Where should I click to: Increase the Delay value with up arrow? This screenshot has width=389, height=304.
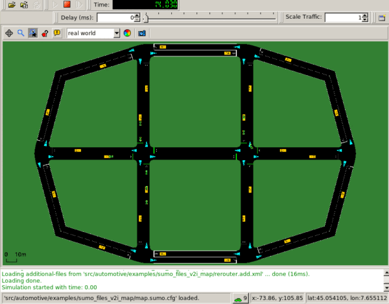(137, 16)
